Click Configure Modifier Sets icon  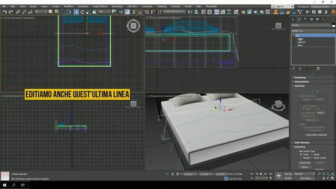tap(318, 69)
